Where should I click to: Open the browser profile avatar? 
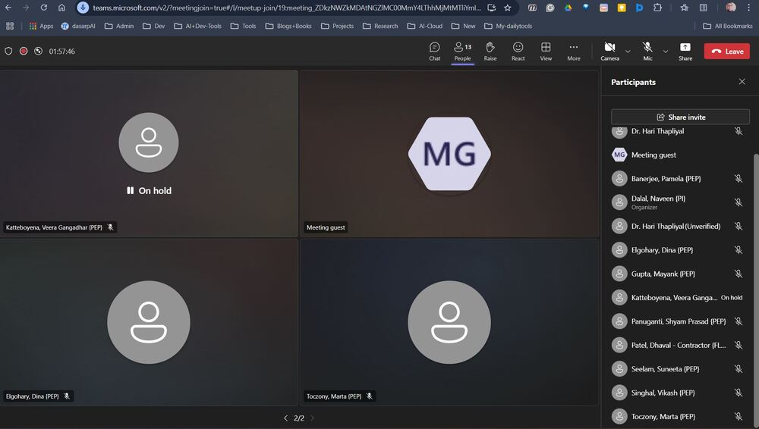731,8
